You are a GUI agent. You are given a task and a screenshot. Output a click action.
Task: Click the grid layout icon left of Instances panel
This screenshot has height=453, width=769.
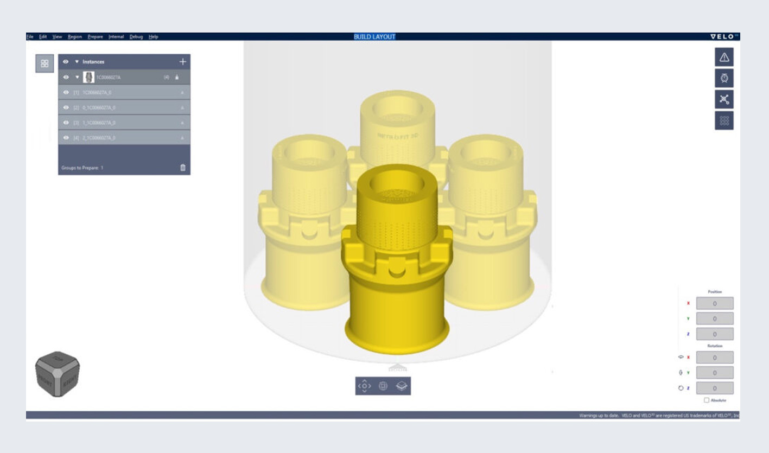[x=45, y=61]
